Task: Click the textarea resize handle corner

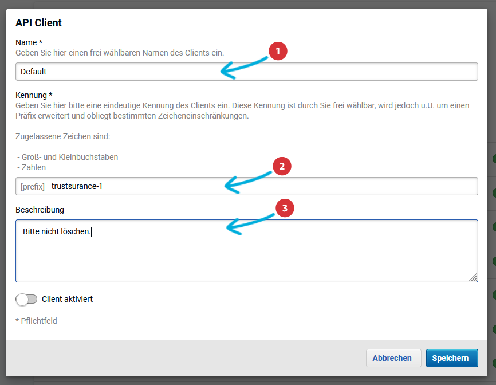Action: [x=473, y=277]
